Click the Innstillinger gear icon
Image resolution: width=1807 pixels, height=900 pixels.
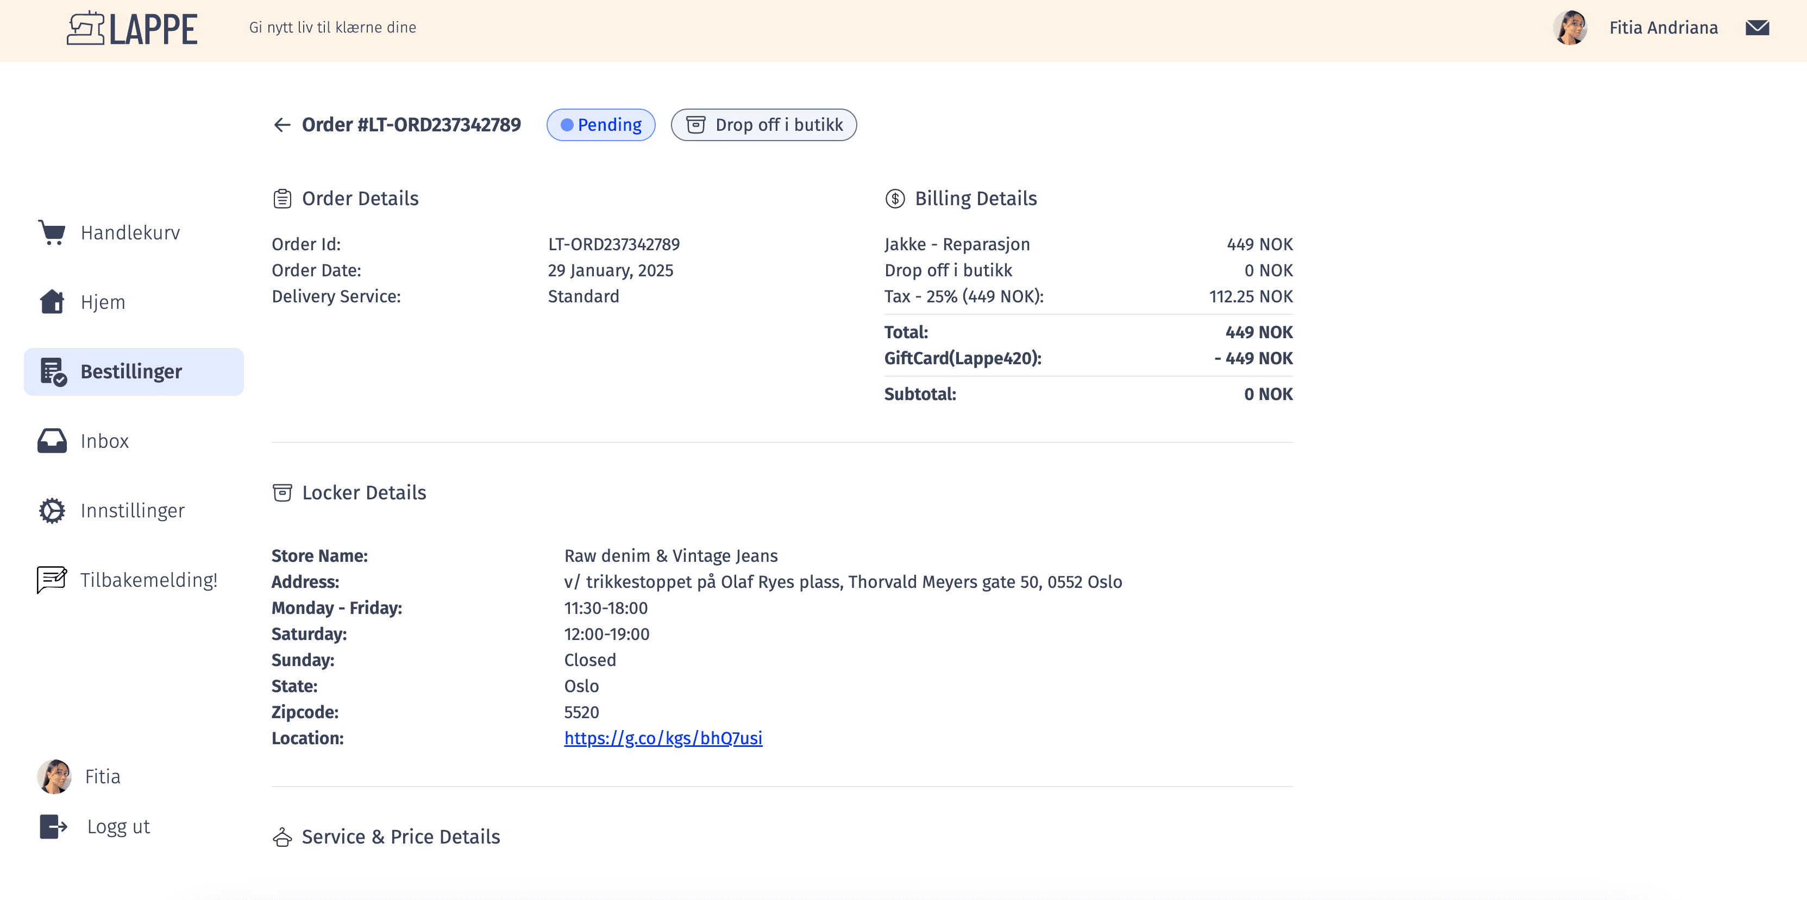tap(52, 510)
